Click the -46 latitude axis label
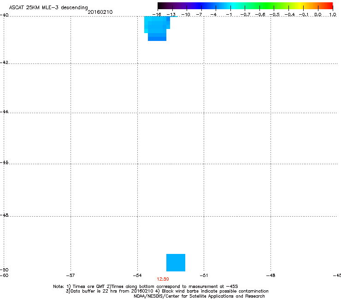The width and height of the screenshot is (341, 299). point(4,162)
